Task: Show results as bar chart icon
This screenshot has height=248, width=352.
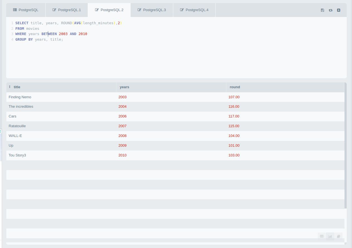Action: coord(330,236)
